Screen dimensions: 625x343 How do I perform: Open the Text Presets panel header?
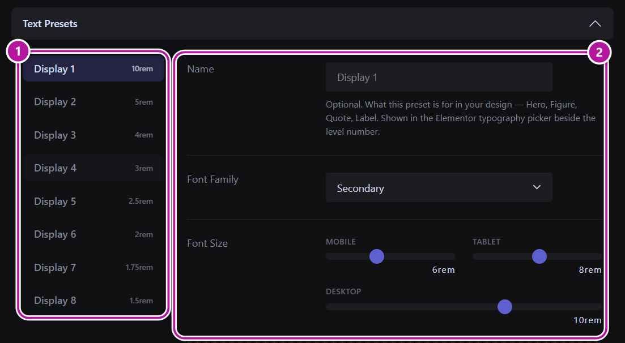pyautogui.click(x=312, y=24)
